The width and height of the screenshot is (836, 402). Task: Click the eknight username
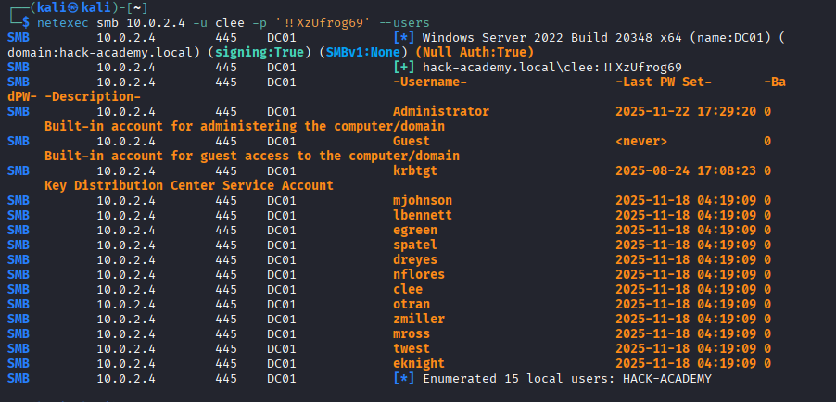click(x=419, y=363)
